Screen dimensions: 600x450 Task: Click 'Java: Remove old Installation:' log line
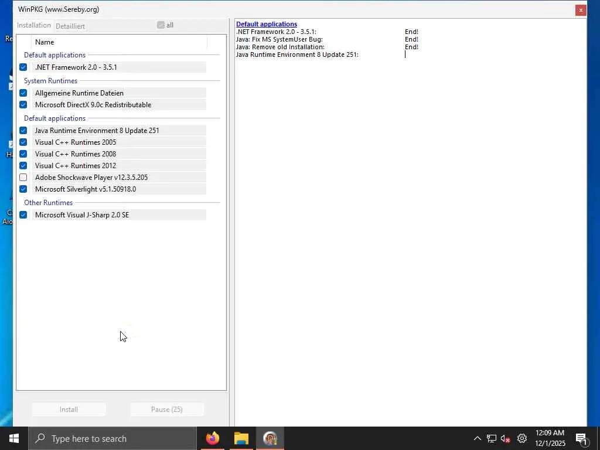[x=280, y=47]
